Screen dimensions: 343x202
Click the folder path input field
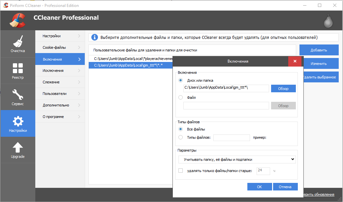(x=226, y=88)
